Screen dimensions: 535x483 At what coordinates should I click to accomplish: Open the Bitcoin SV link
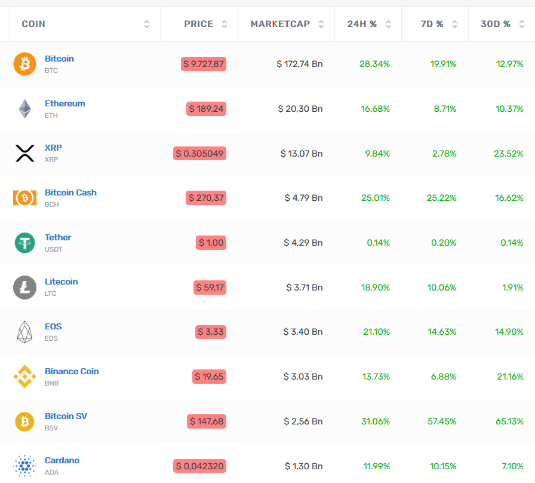coord(66,416)
